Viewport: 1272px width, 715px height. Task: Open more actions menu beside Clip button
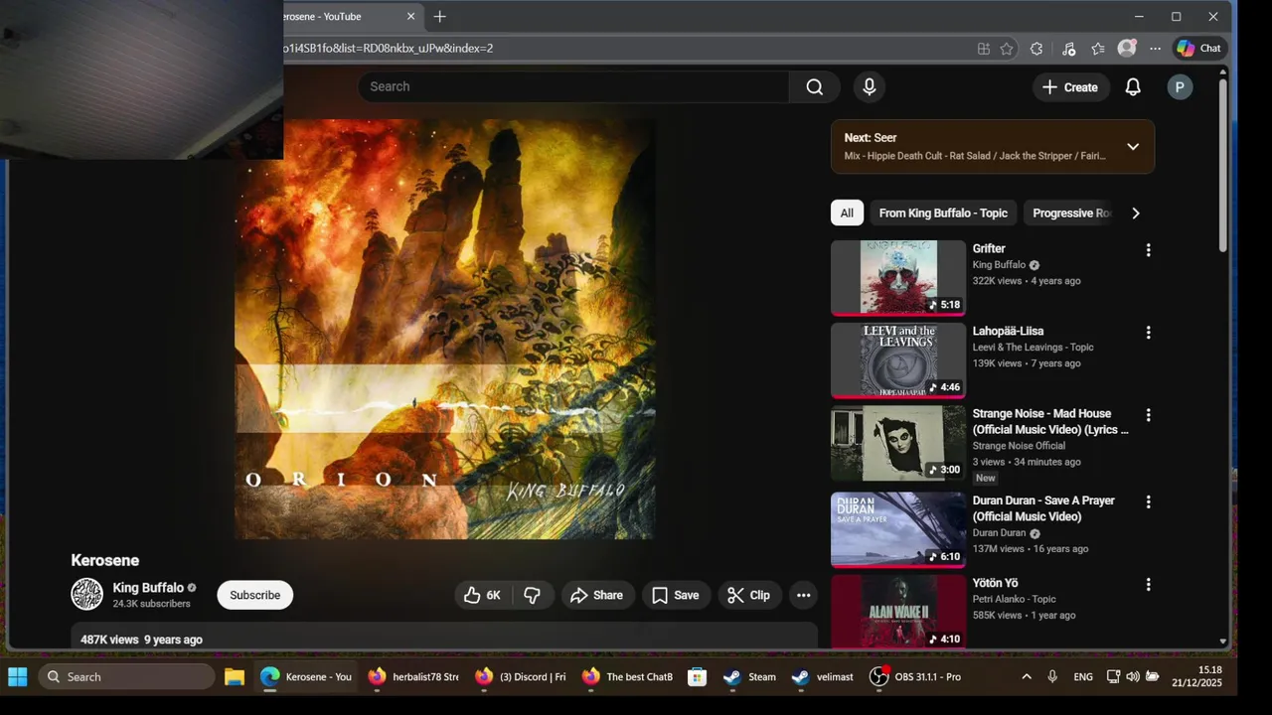804,595
